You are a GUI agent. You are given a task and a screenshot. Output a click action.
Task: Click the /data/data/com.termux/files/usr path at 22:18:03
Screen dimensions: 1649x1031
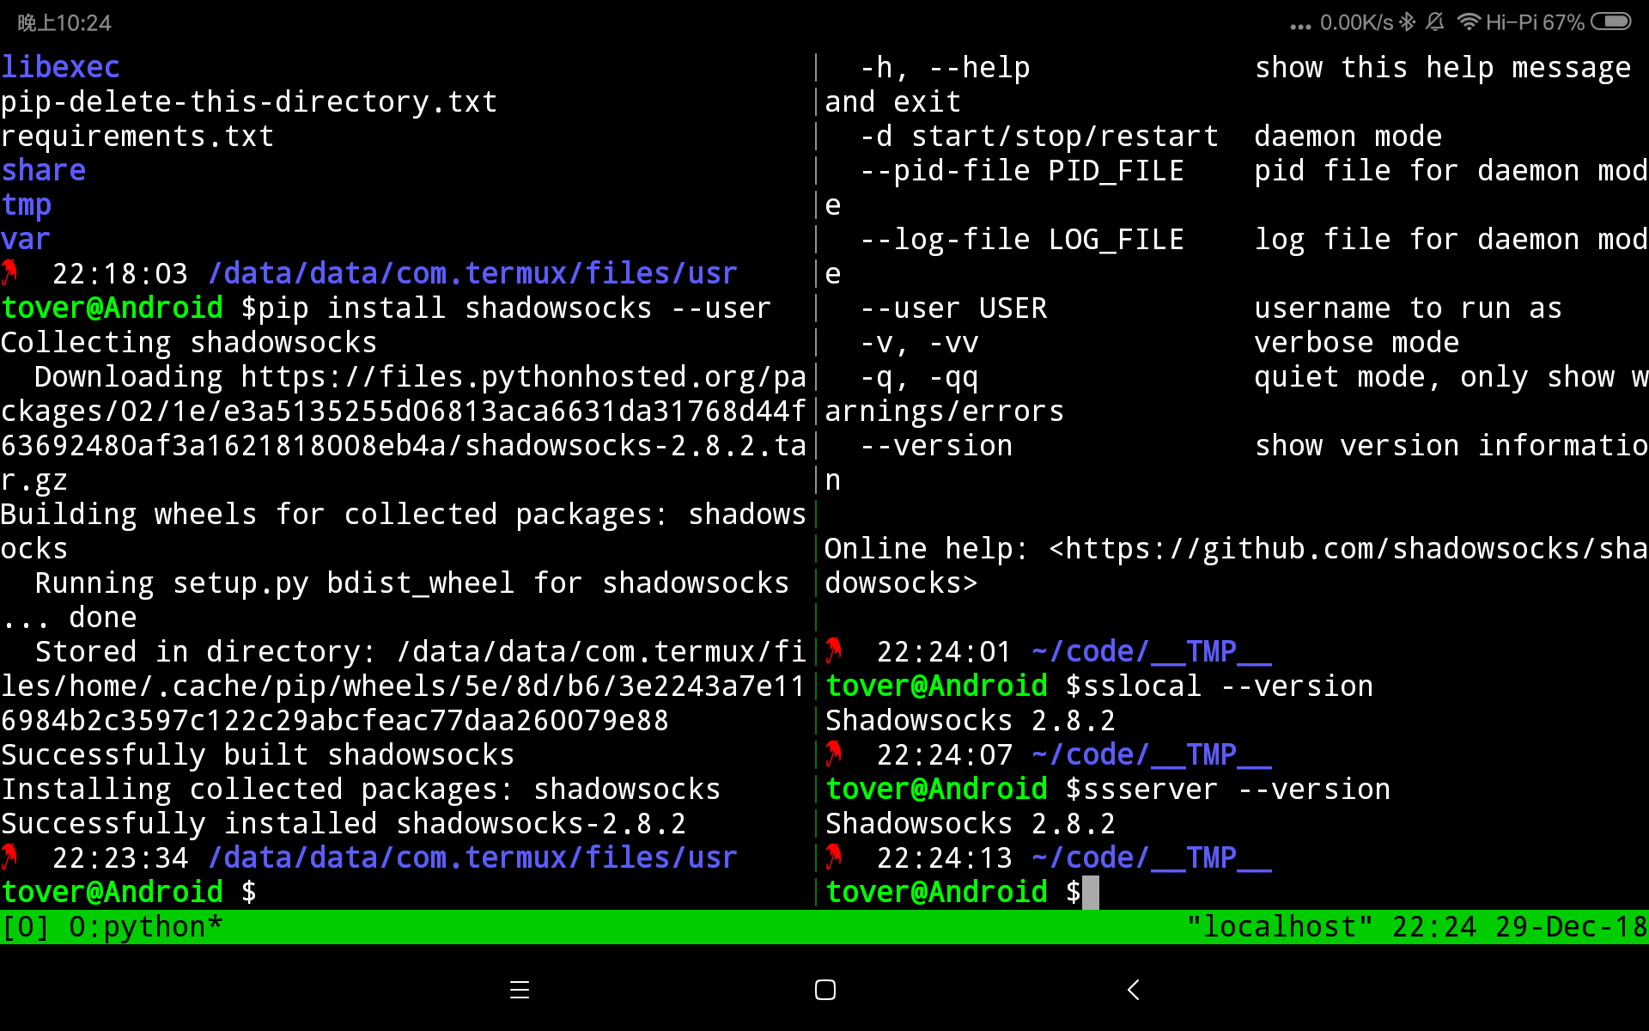point(472,273)
